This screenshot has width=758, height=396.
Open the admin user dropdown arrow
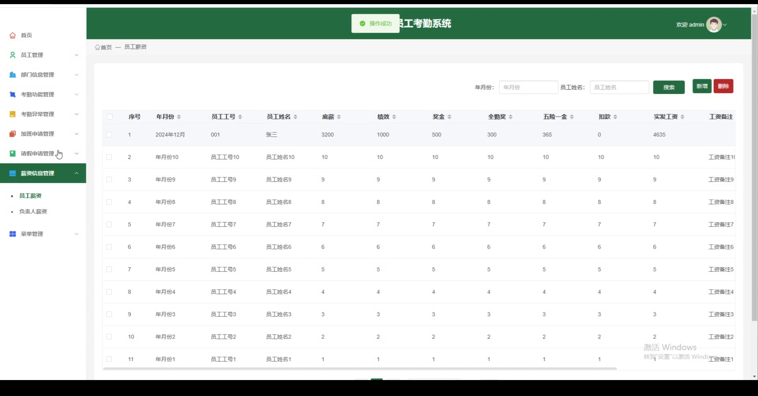tap(725, 25)
